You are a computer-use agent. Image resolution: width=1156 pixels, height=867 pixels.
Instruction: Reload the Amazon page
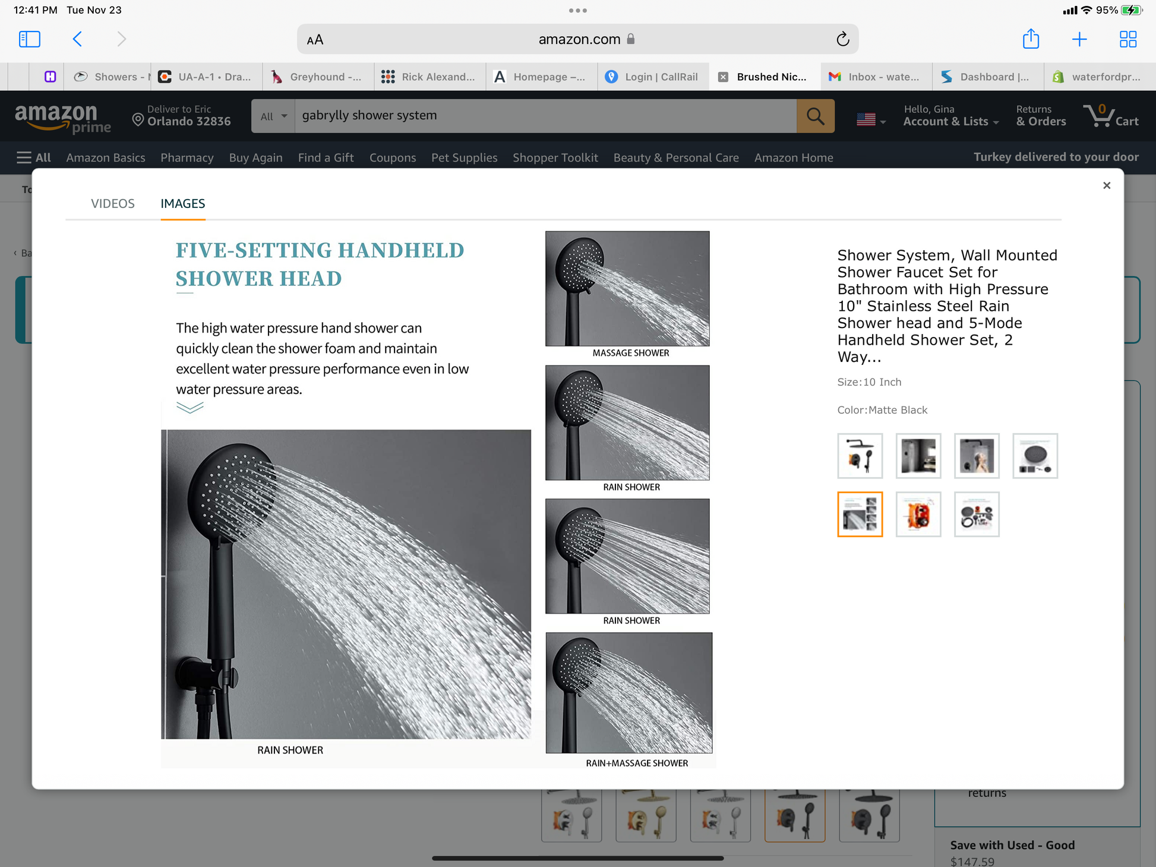pyautogui.click(x=842, y=39)
